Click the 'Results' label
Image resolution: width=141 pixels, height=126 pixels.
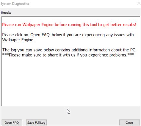point(6,13)
